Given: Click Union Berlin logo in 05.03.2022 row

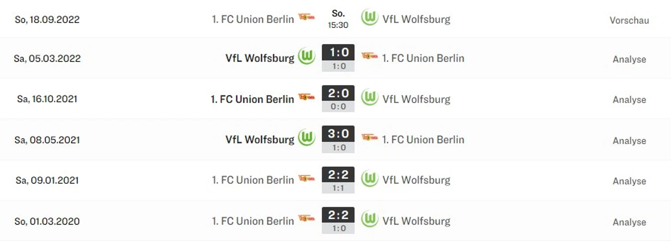Looking at the screenshot, I should (370, 56).
